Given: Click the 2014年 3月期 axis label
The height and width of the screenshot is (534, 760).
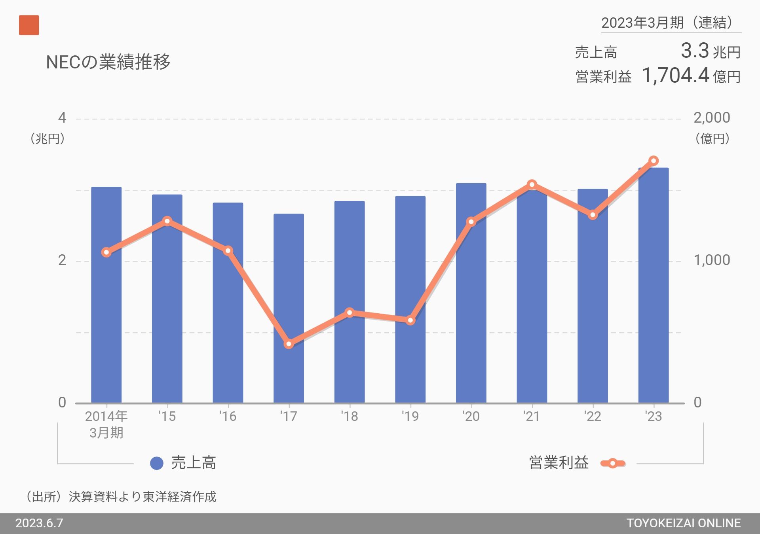Looking at the screenshot, I should click(106, 424).
